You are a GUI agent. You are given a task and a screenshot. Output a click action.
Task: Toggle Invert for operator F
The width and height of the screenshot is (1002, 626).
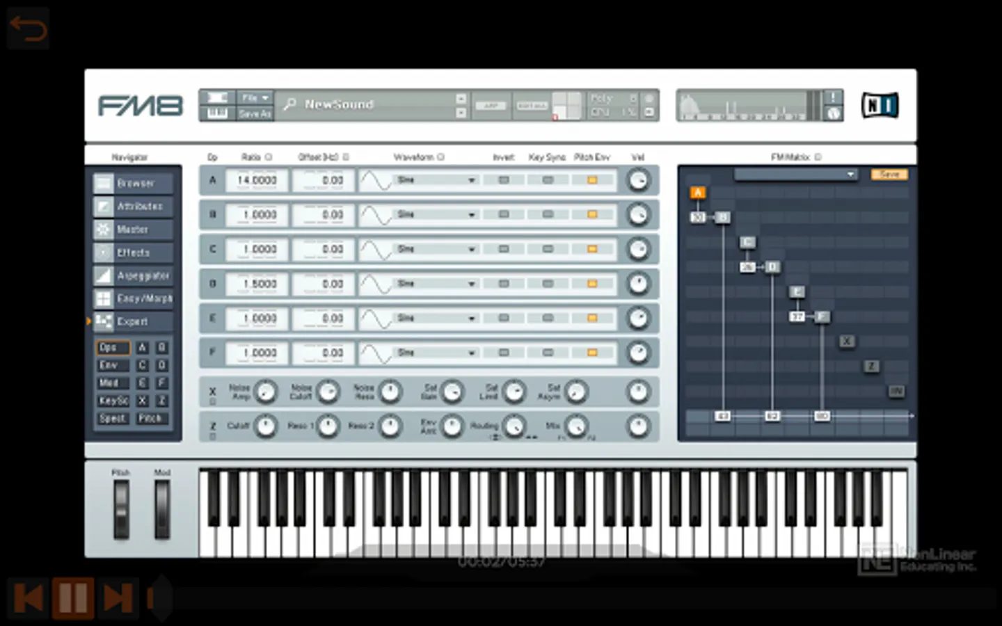pyautogui.click(x=504, y=353)
